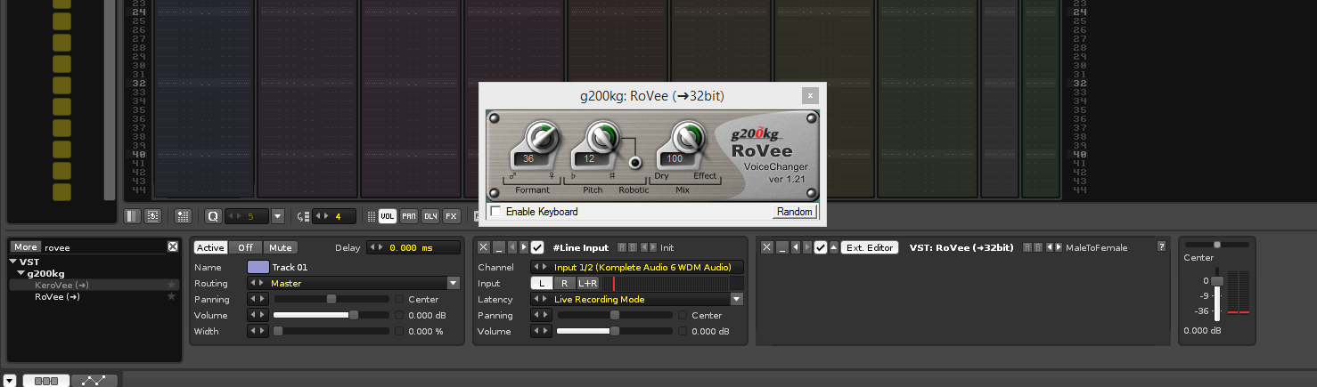Show the FX column

click(452, 216)
